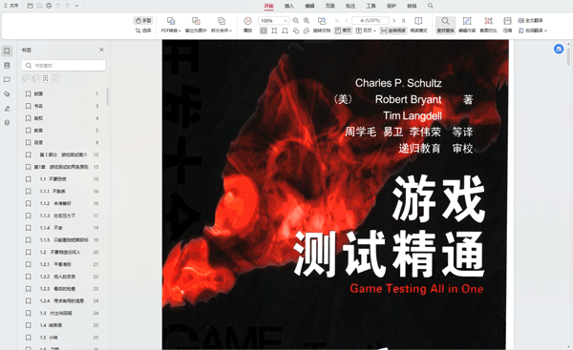Switch to the 页面 tab
Screen dimensions: 573x350
330,6
